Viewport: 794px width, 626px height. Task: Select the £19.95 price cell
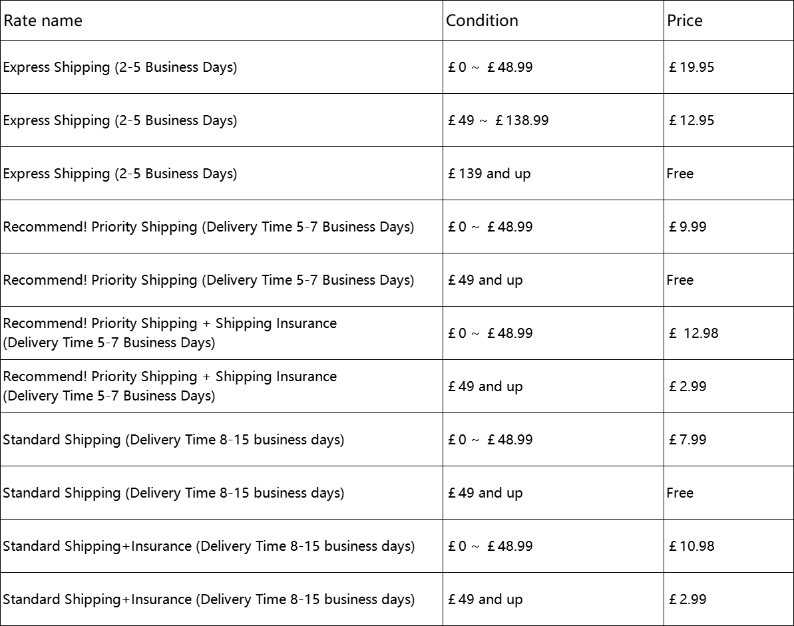click(692, 67)
